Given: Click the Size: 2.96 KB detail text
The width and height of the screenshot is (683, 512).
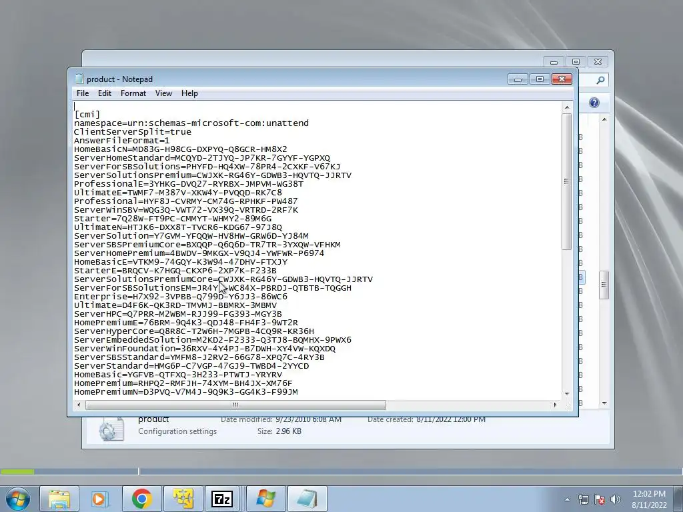Looking at the screenshot, I should click(279, 431).
